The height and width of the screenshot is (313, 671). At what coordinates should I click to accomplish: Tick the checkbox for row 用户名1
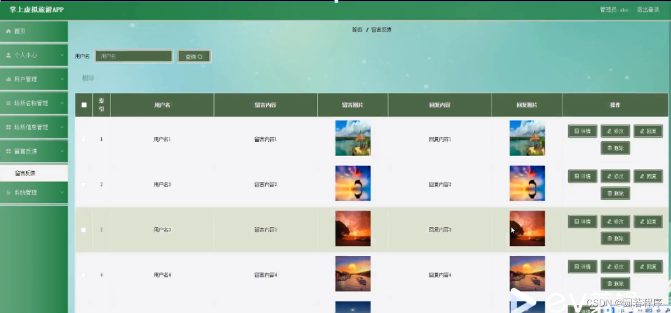click(83, 140)
